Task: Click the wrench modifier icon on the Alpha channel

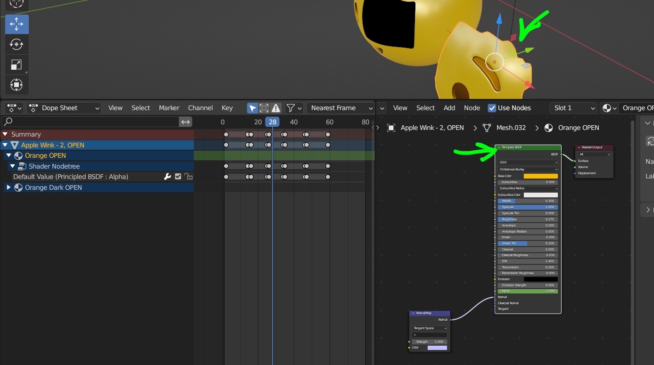Action: [167, 177]
